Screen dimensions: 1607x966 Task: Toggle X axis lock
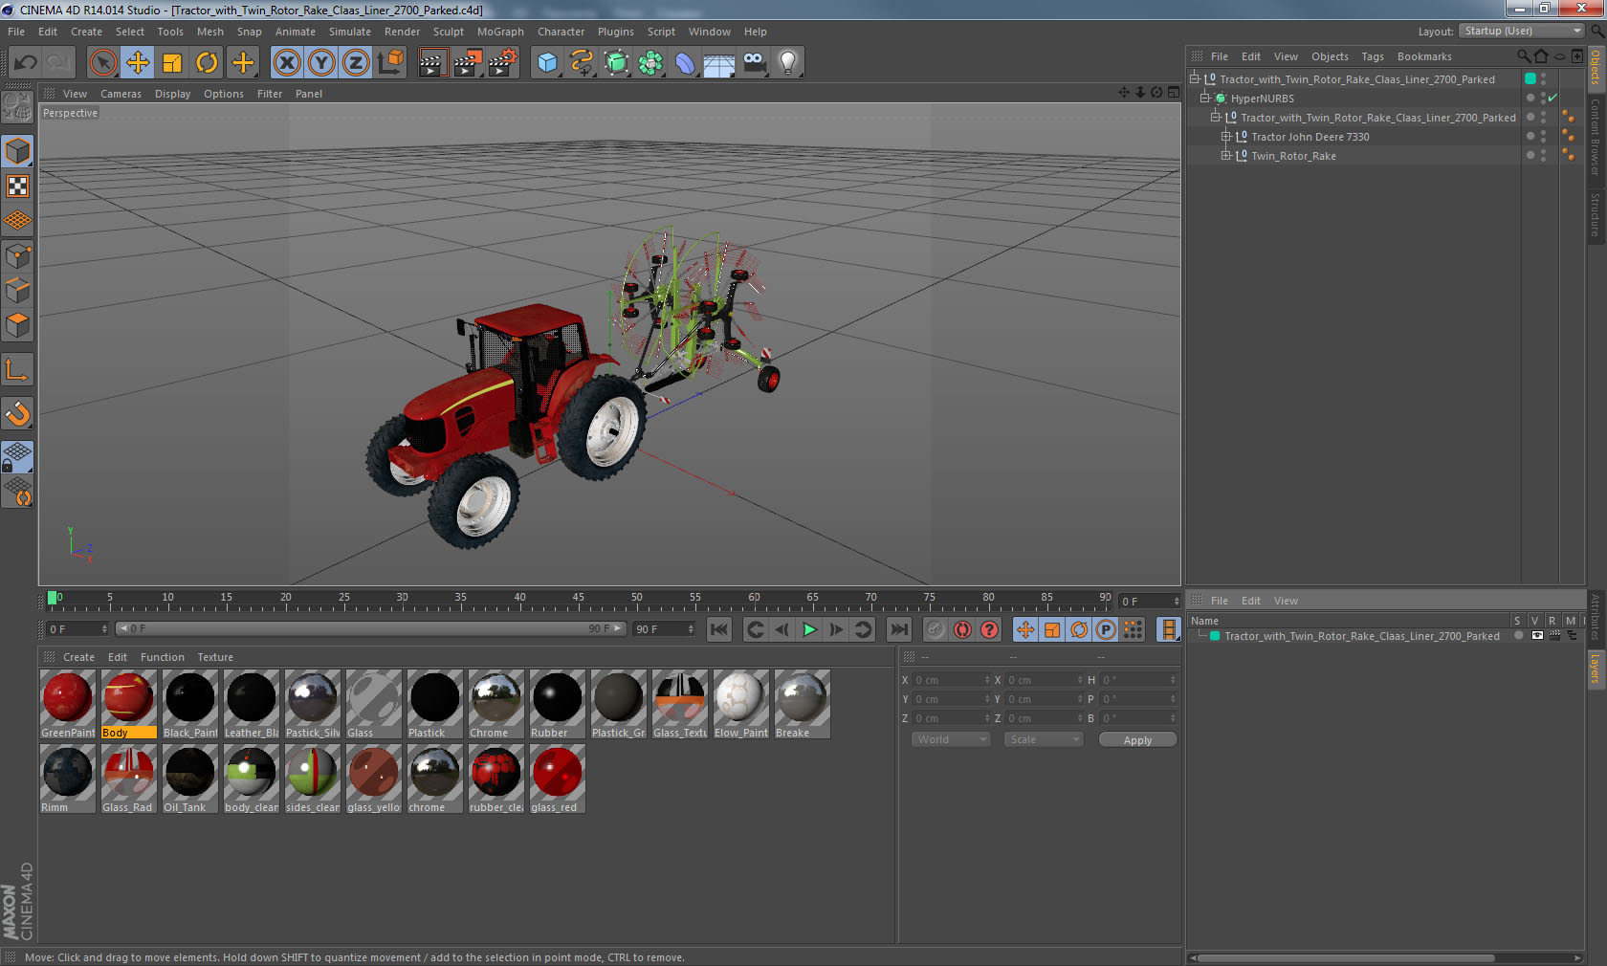pyautogui.click(x=286, y=63)
